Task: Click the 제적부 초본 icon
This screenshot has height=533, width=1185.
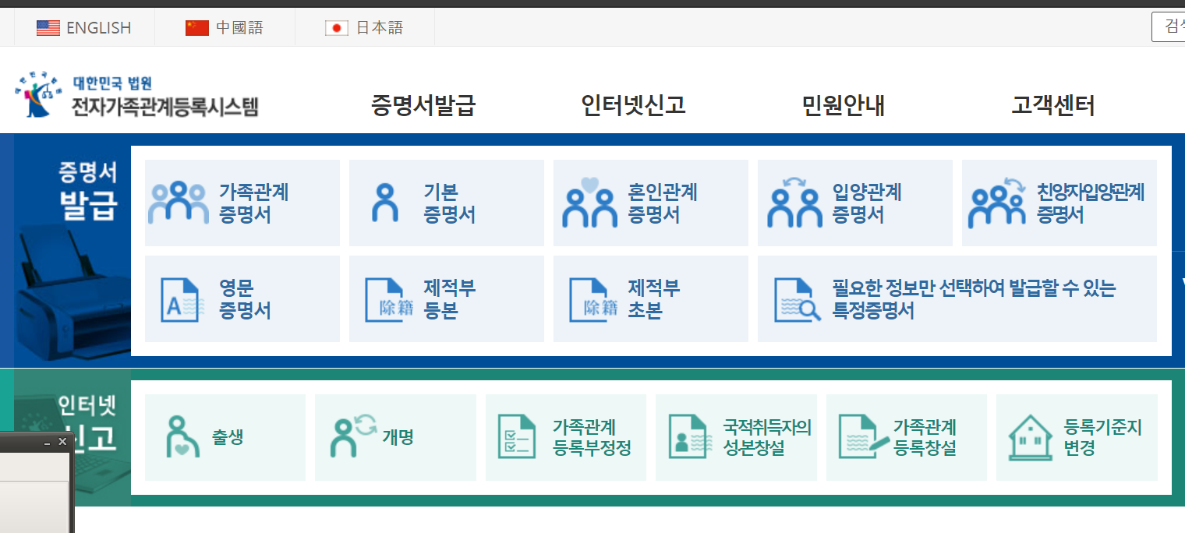Action: click(x=650, y=298)
